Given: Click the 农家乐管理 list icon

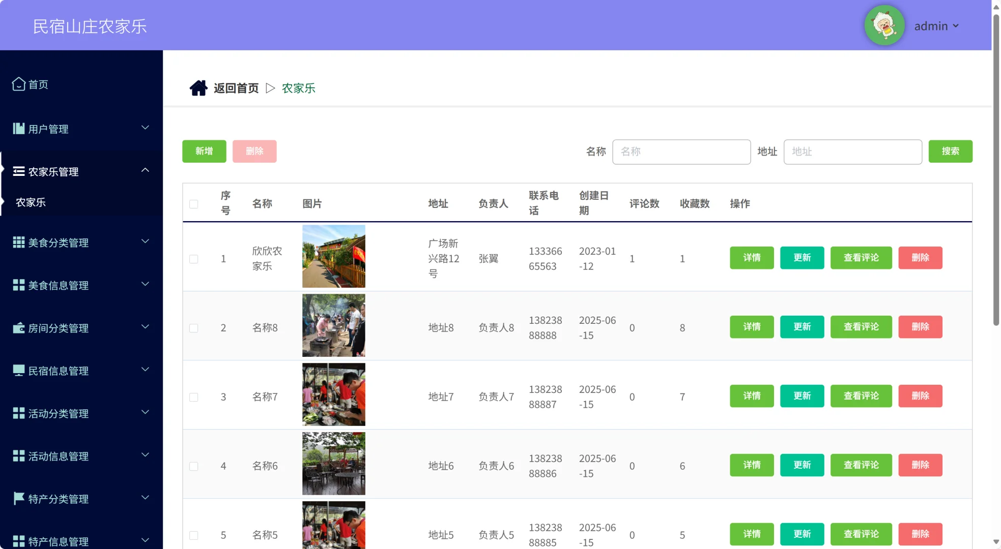Looking at the screenshot, I should point(18,171).
